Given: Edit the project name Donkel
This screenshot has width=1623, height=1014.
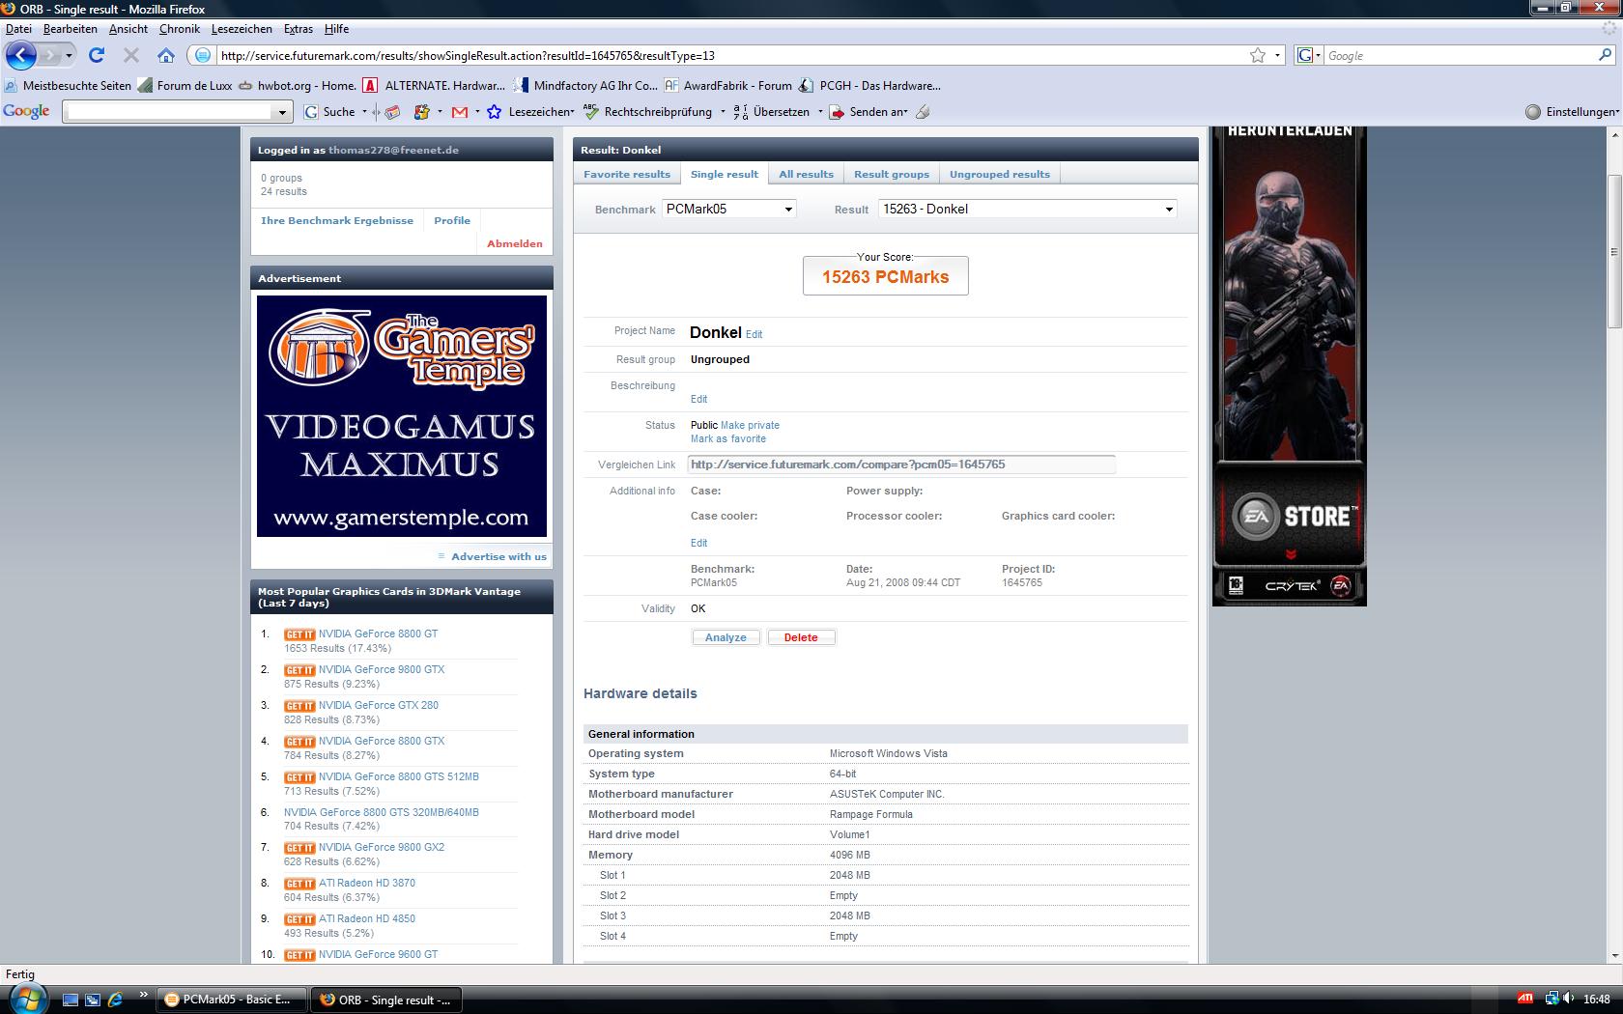Looking at the screenshot, I should (754, 334).
